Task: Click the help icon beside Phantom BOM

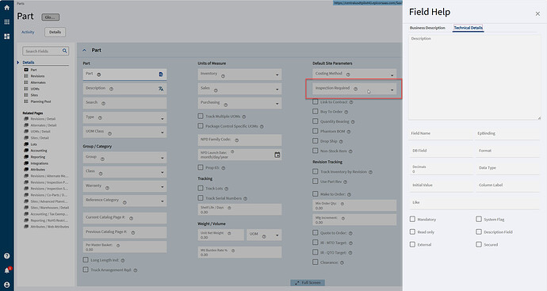Action: 349,132
